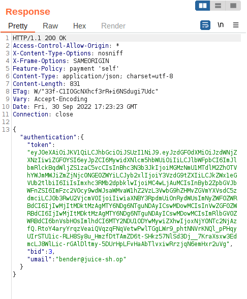This screenshot has width=247, height=299.
Task: Toggle the word wrap icon
Action: (x=205, y=25)
